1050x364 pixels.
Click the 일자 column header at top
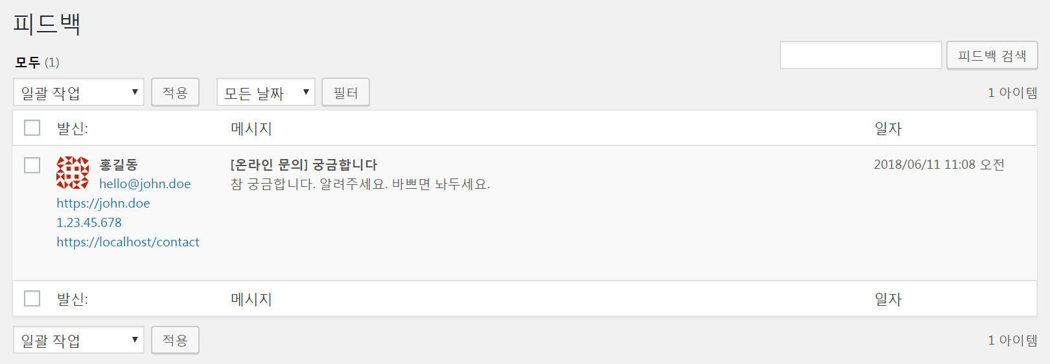coord(888,128)
